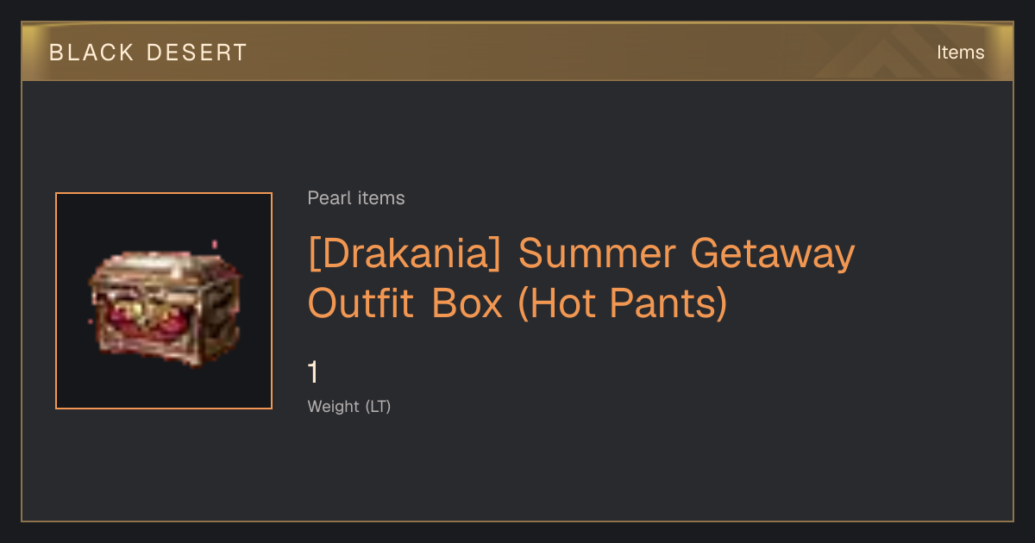Click the "(Hot Pants)" text in title
Image resolution: width=1035 pixels, height=543 pixels.
pyautogui.click(x=622, y=303)
